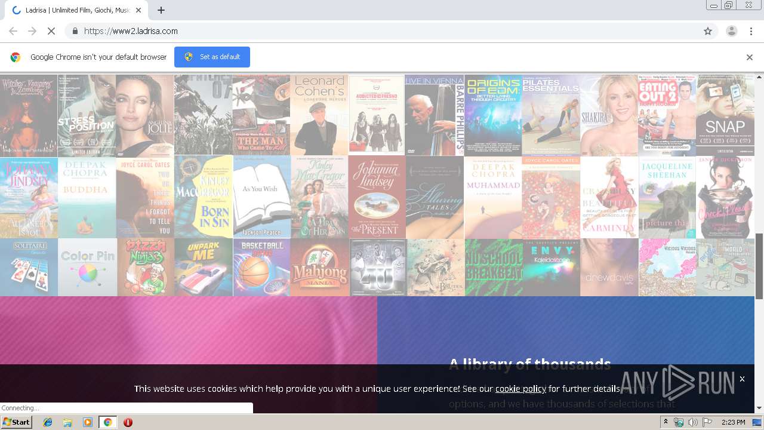This screenshot has width=764, height=430.
Task: Open a new tab
Action: click(161, 10)
